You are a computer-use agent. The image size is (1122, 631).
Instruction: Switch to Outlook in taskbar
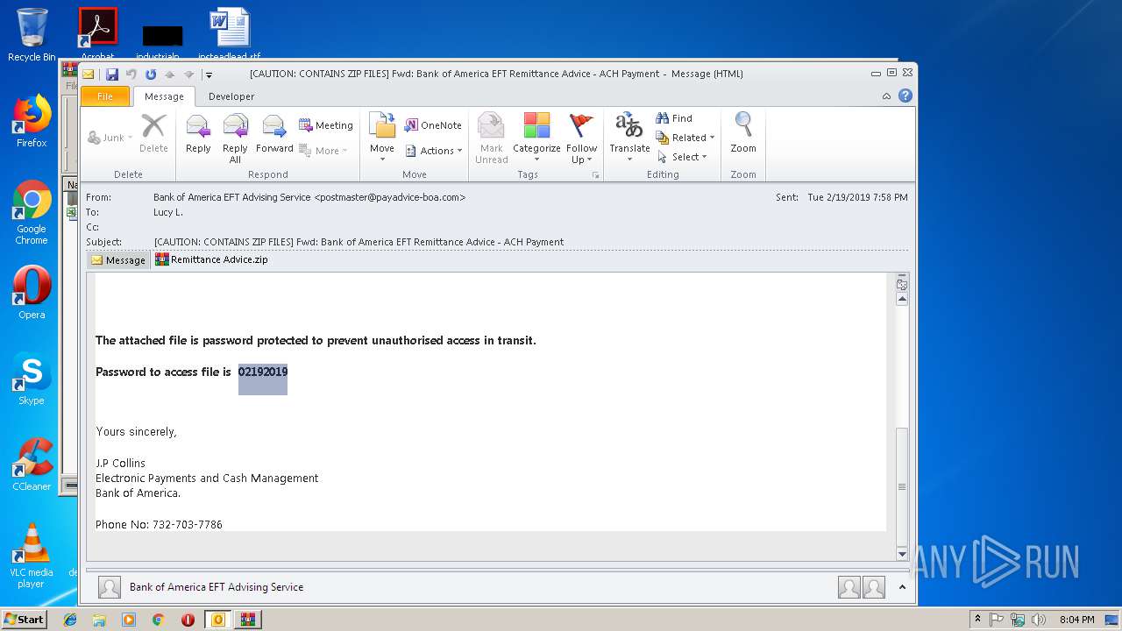point(218,620)
